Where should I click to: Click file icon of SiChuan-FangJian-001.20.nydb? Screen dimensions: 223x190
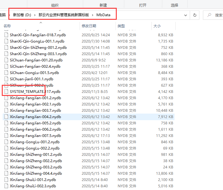pyautogui.click(x=6, y=60)
